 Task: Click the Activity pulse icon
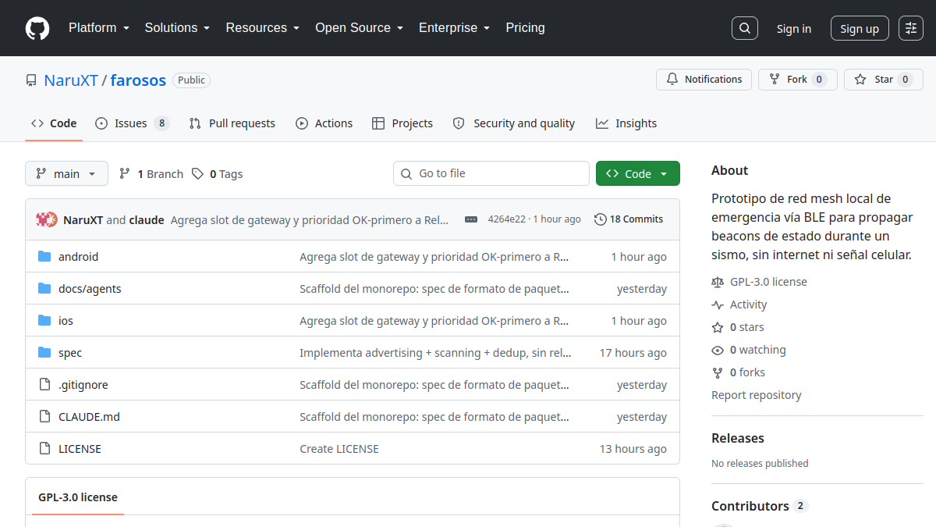(x=718, y=304)
